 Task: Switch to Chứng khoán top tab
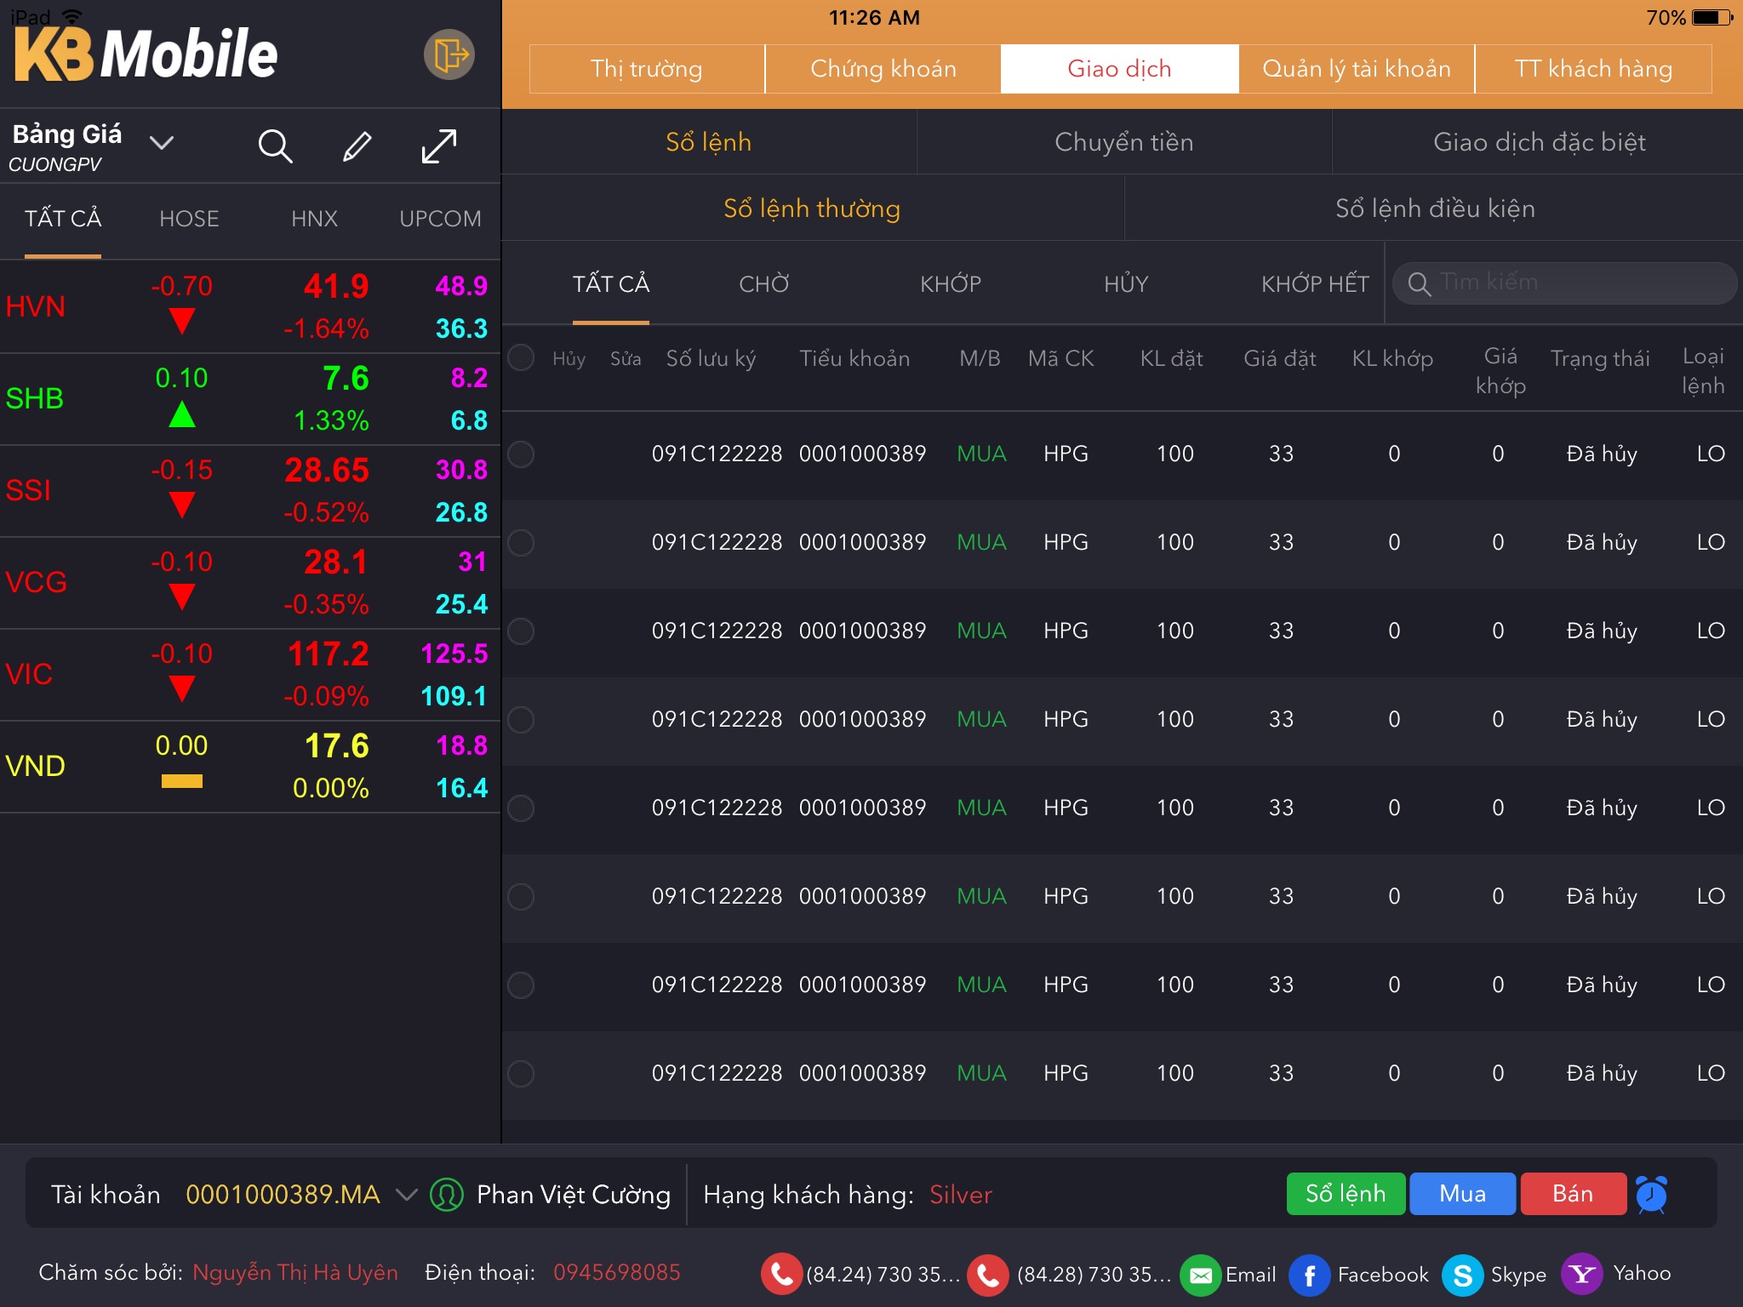click(883, 69)
